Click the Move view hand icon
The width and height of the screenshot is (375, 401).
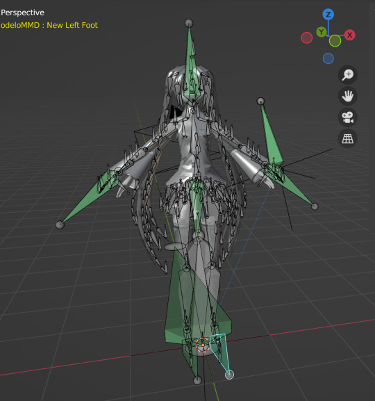tap(348, 96)
